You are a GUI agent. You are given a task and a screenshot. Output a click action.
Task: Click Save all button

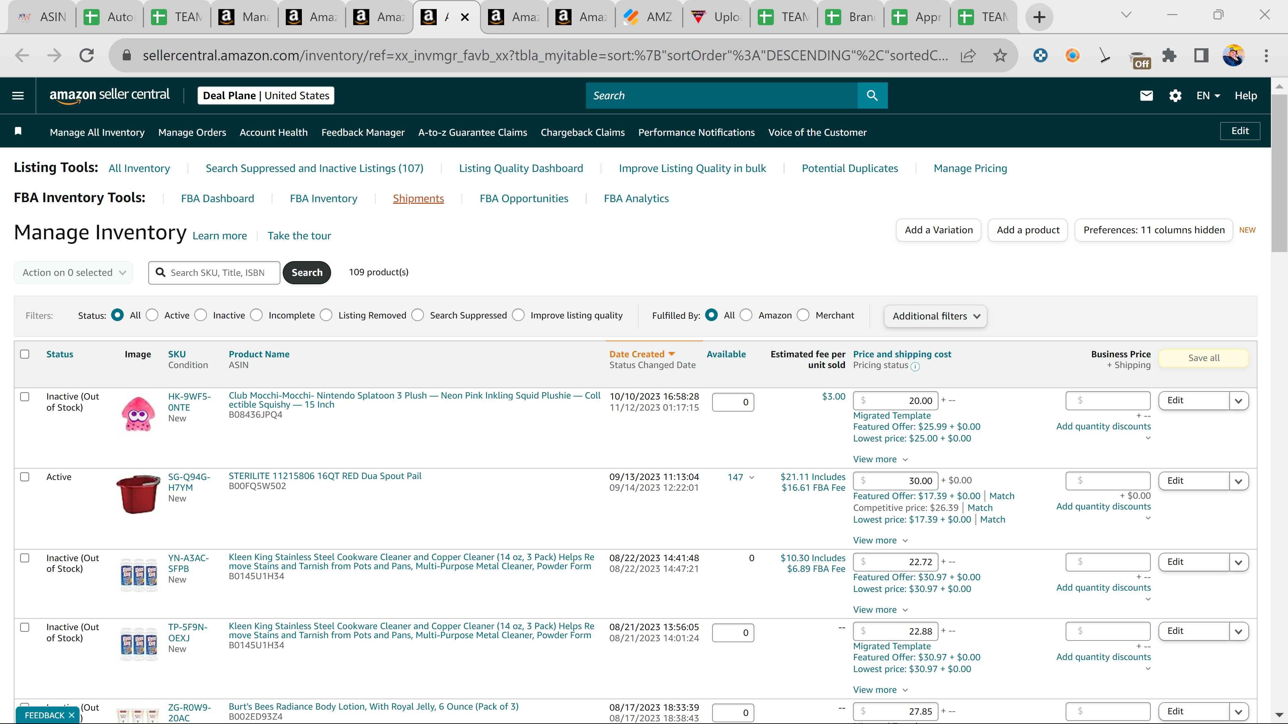[1203, 358]
